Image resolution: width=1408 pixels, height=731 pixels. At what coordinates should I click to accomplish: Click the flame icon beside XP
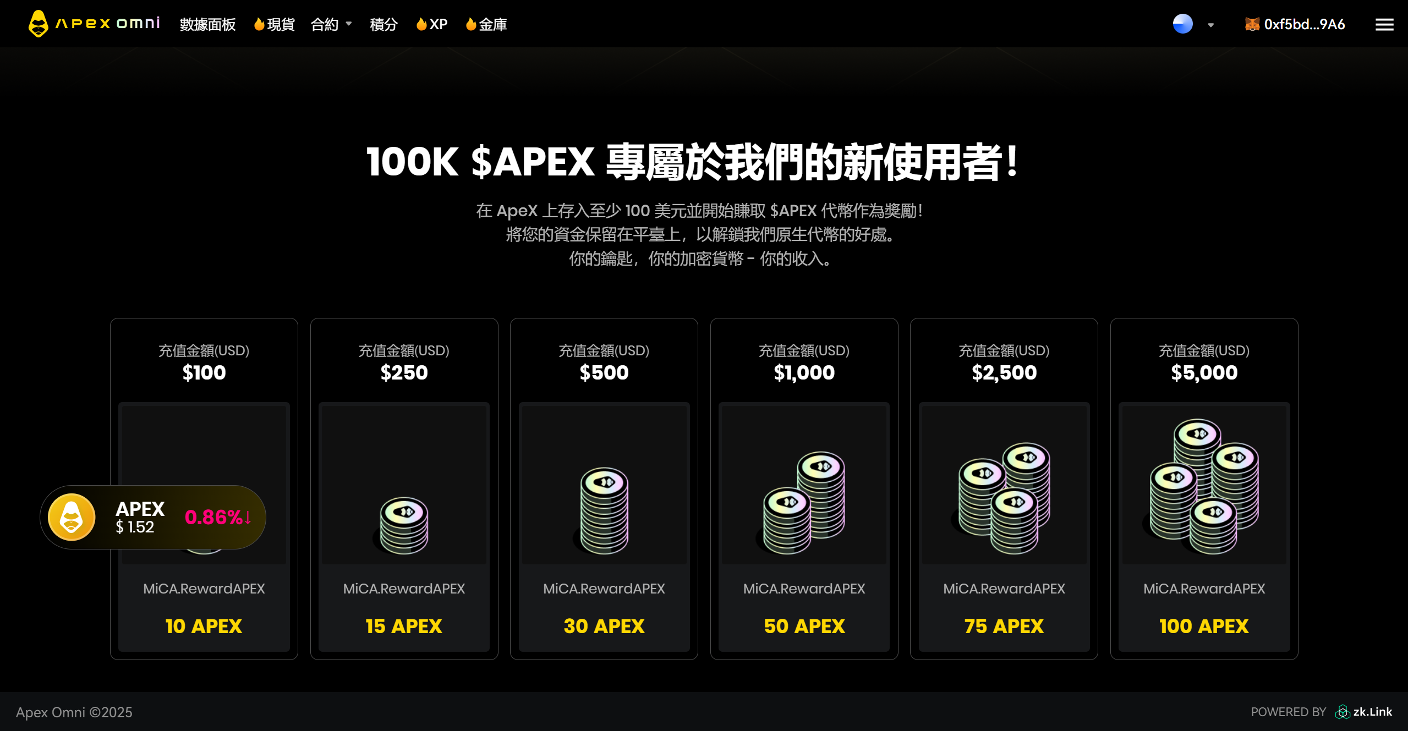click(x=421, y=24)
